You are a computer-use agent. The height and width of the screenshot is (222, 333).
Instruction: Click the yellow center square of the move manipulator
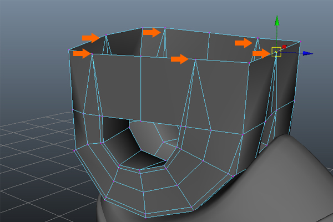point(276,52)
